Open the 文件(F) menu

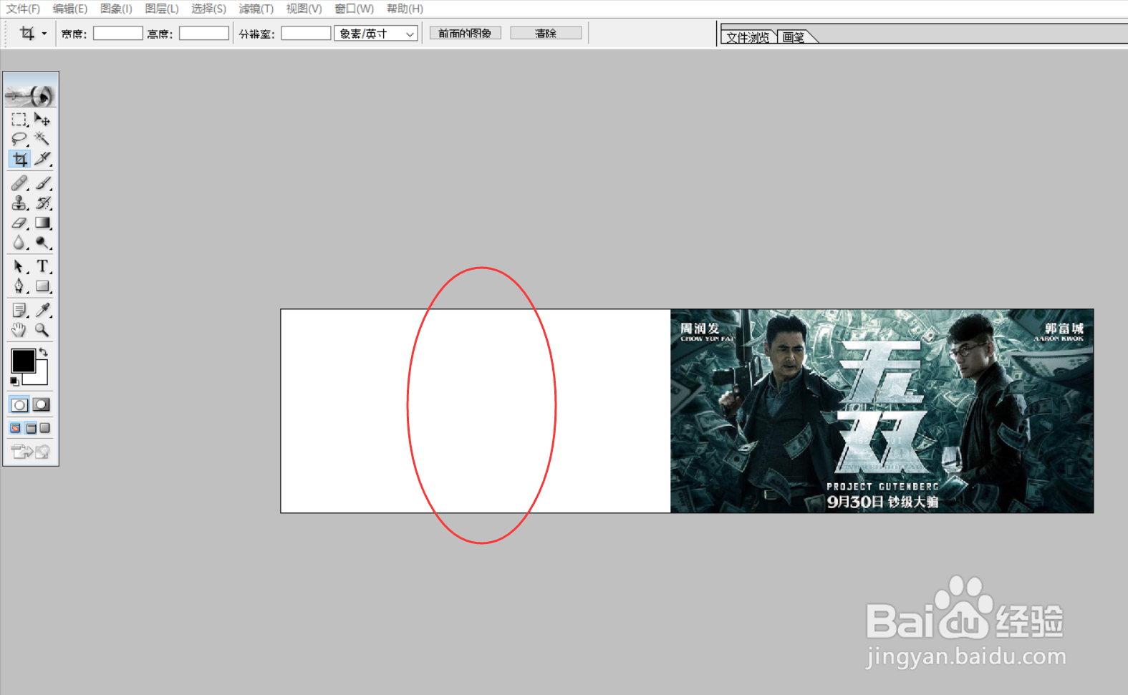23,9
